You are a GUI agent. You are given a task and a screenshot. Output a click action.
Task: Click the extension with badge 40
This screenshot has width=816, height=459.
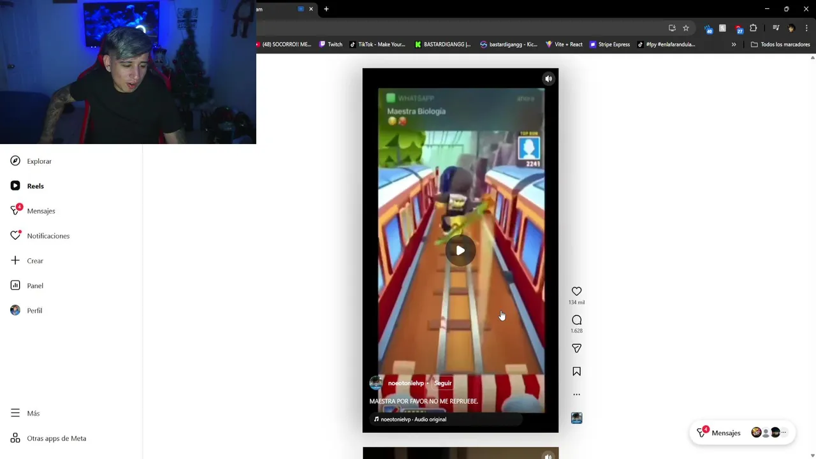708,29
